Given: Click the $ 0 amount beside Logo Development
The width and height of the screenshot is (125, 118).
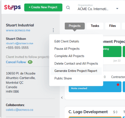Looking at the screenshot, I should click(x=115, y=112).
